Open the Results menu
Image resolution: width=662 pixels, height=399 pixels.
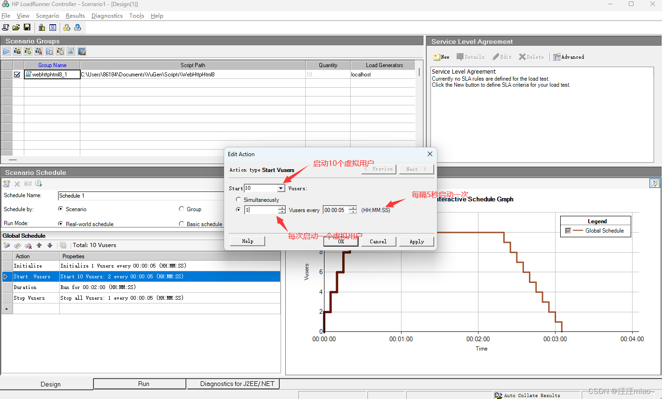(75, 16)
